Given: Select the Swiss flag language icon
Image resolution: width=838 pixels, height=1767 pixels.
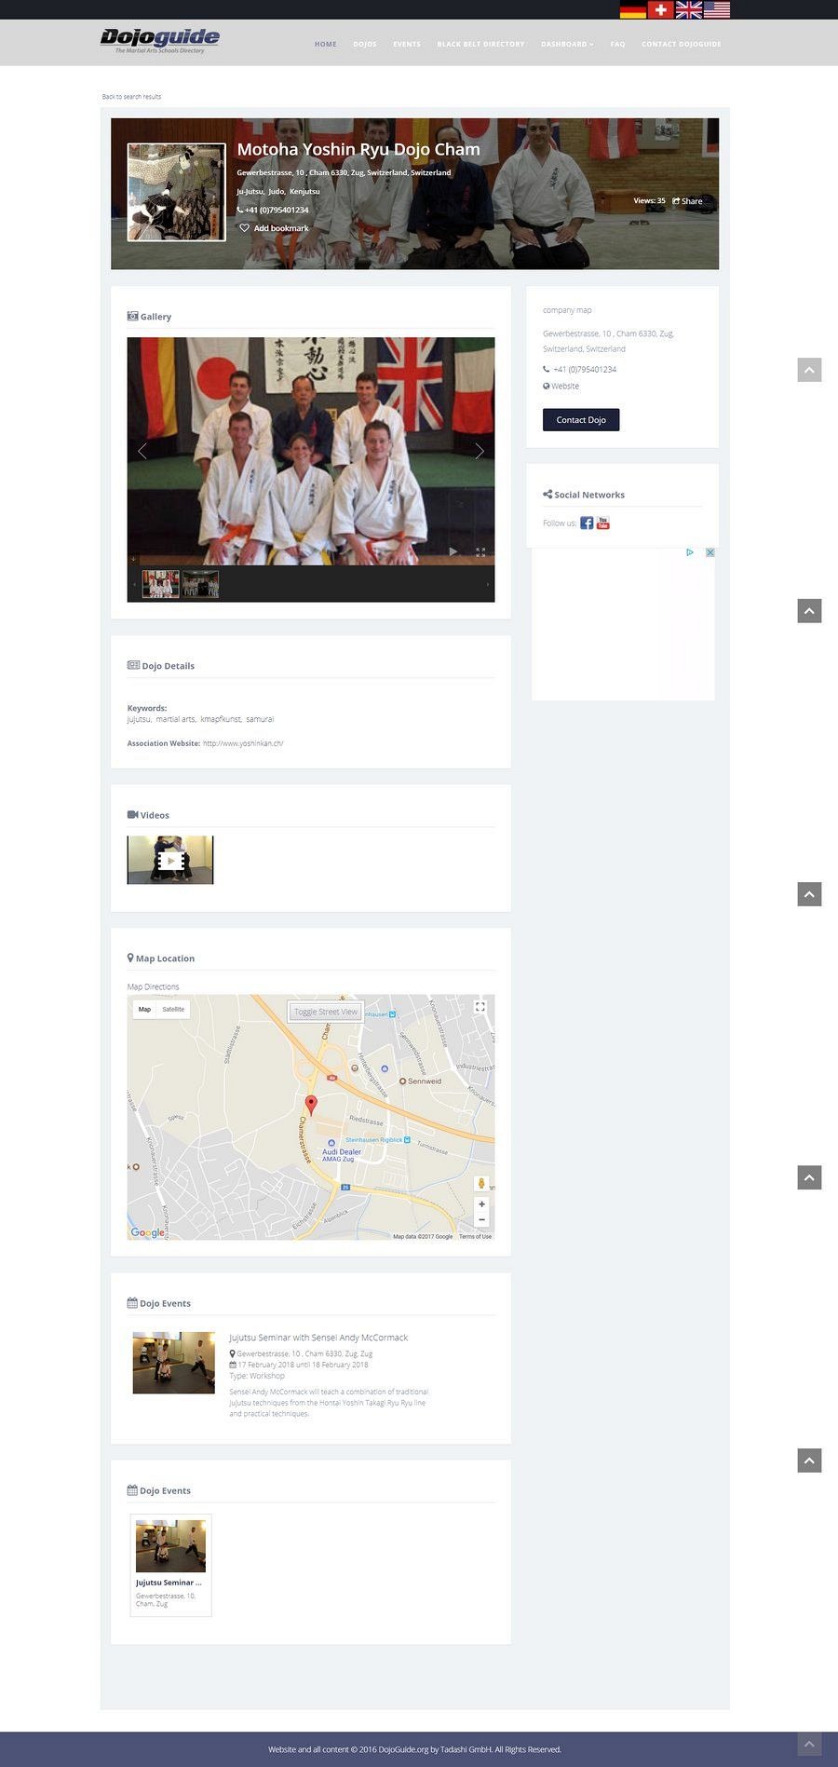Looking at the screenshot, I should click(660, 10).
